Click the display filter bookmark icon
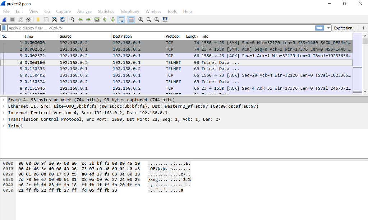The height and width of the screenshot is (220, 368). click(4, 28)
